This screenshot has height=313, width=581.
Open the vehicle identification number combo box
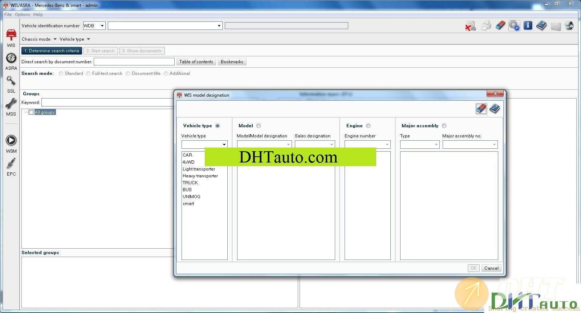click(x=165, y=25)
